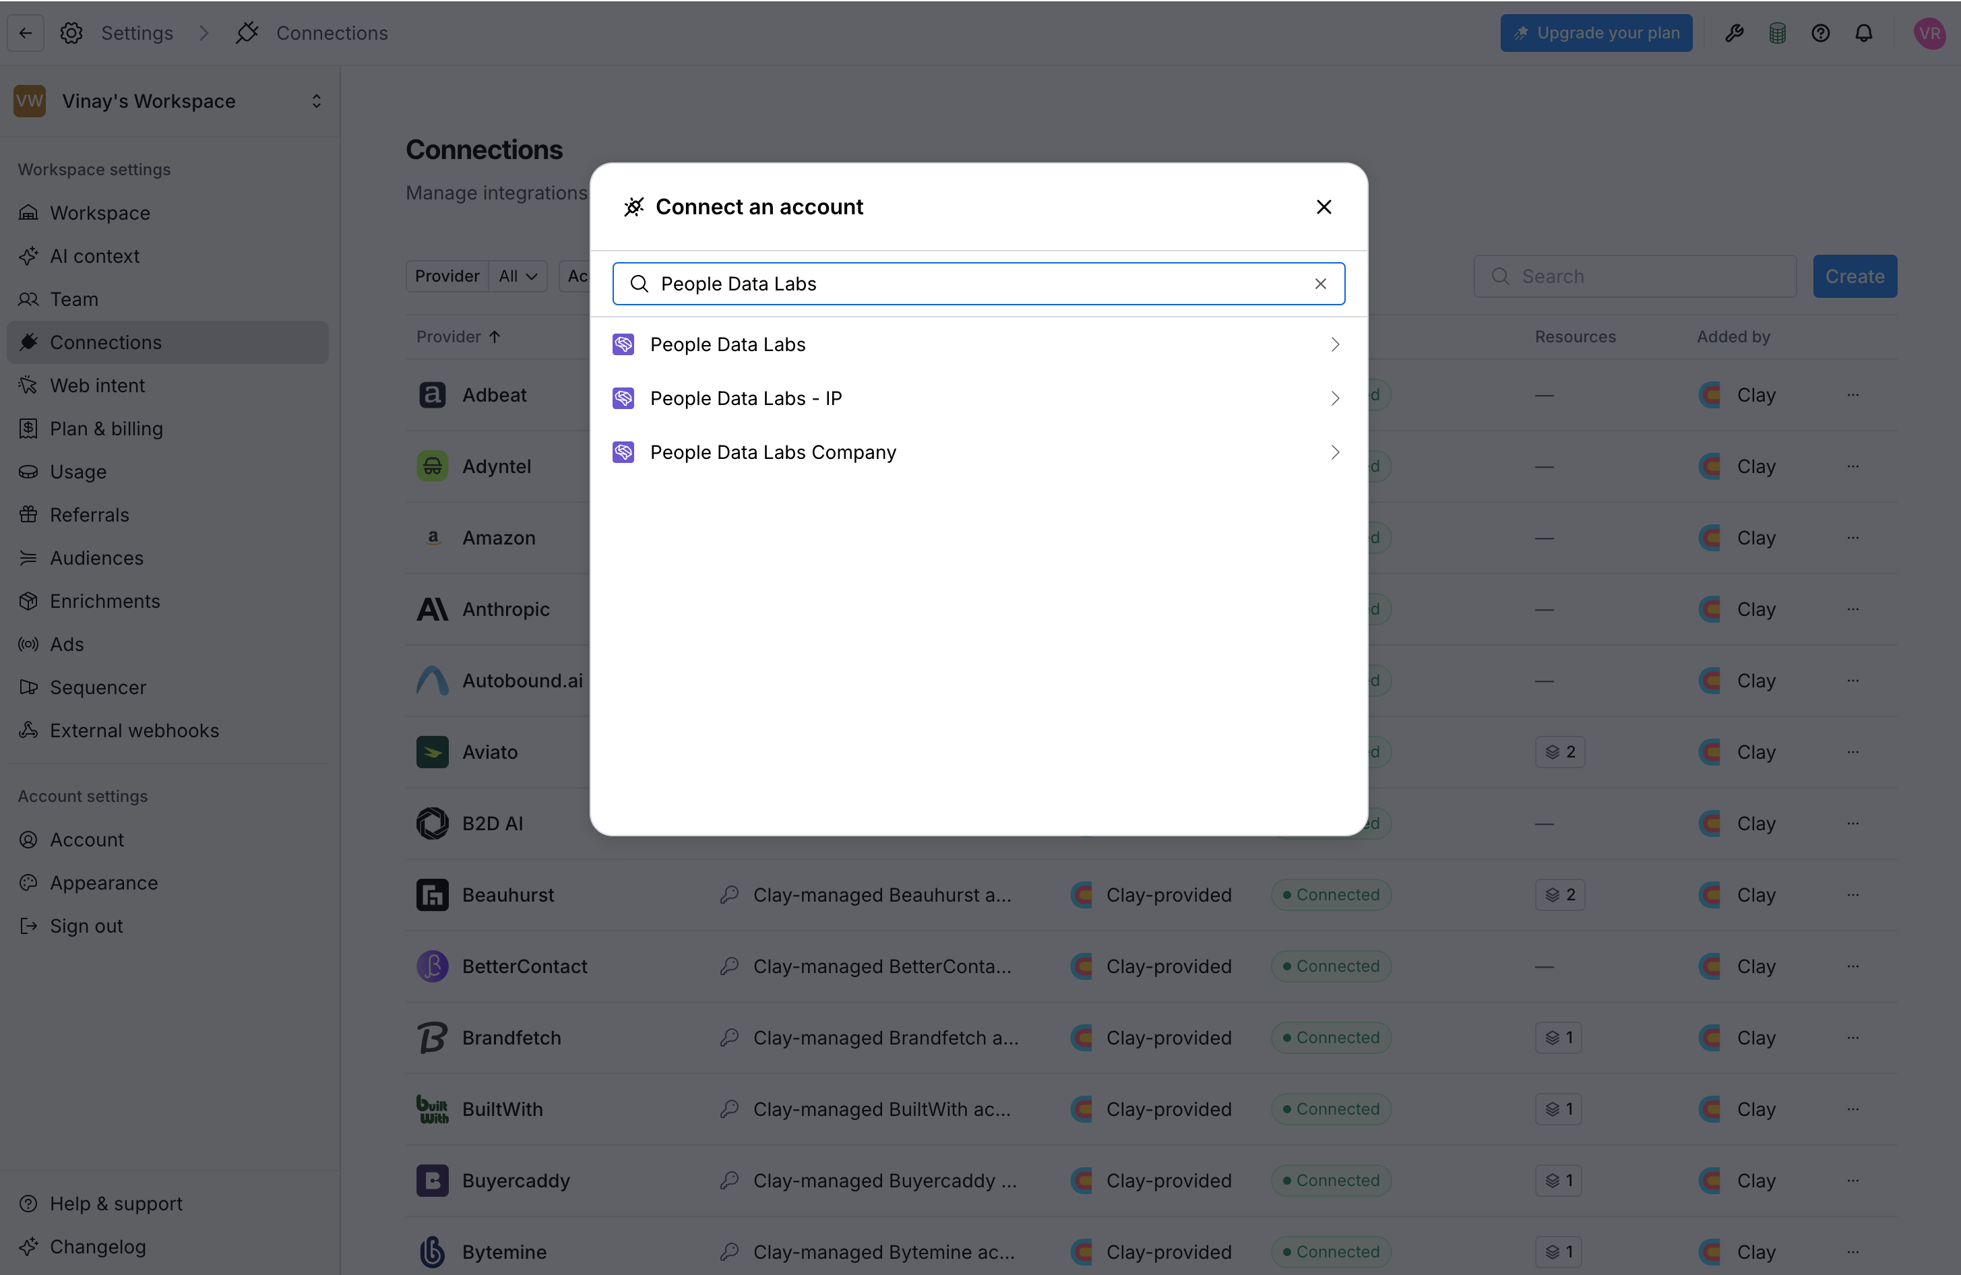Click the Resources column header

(1575, 336)
